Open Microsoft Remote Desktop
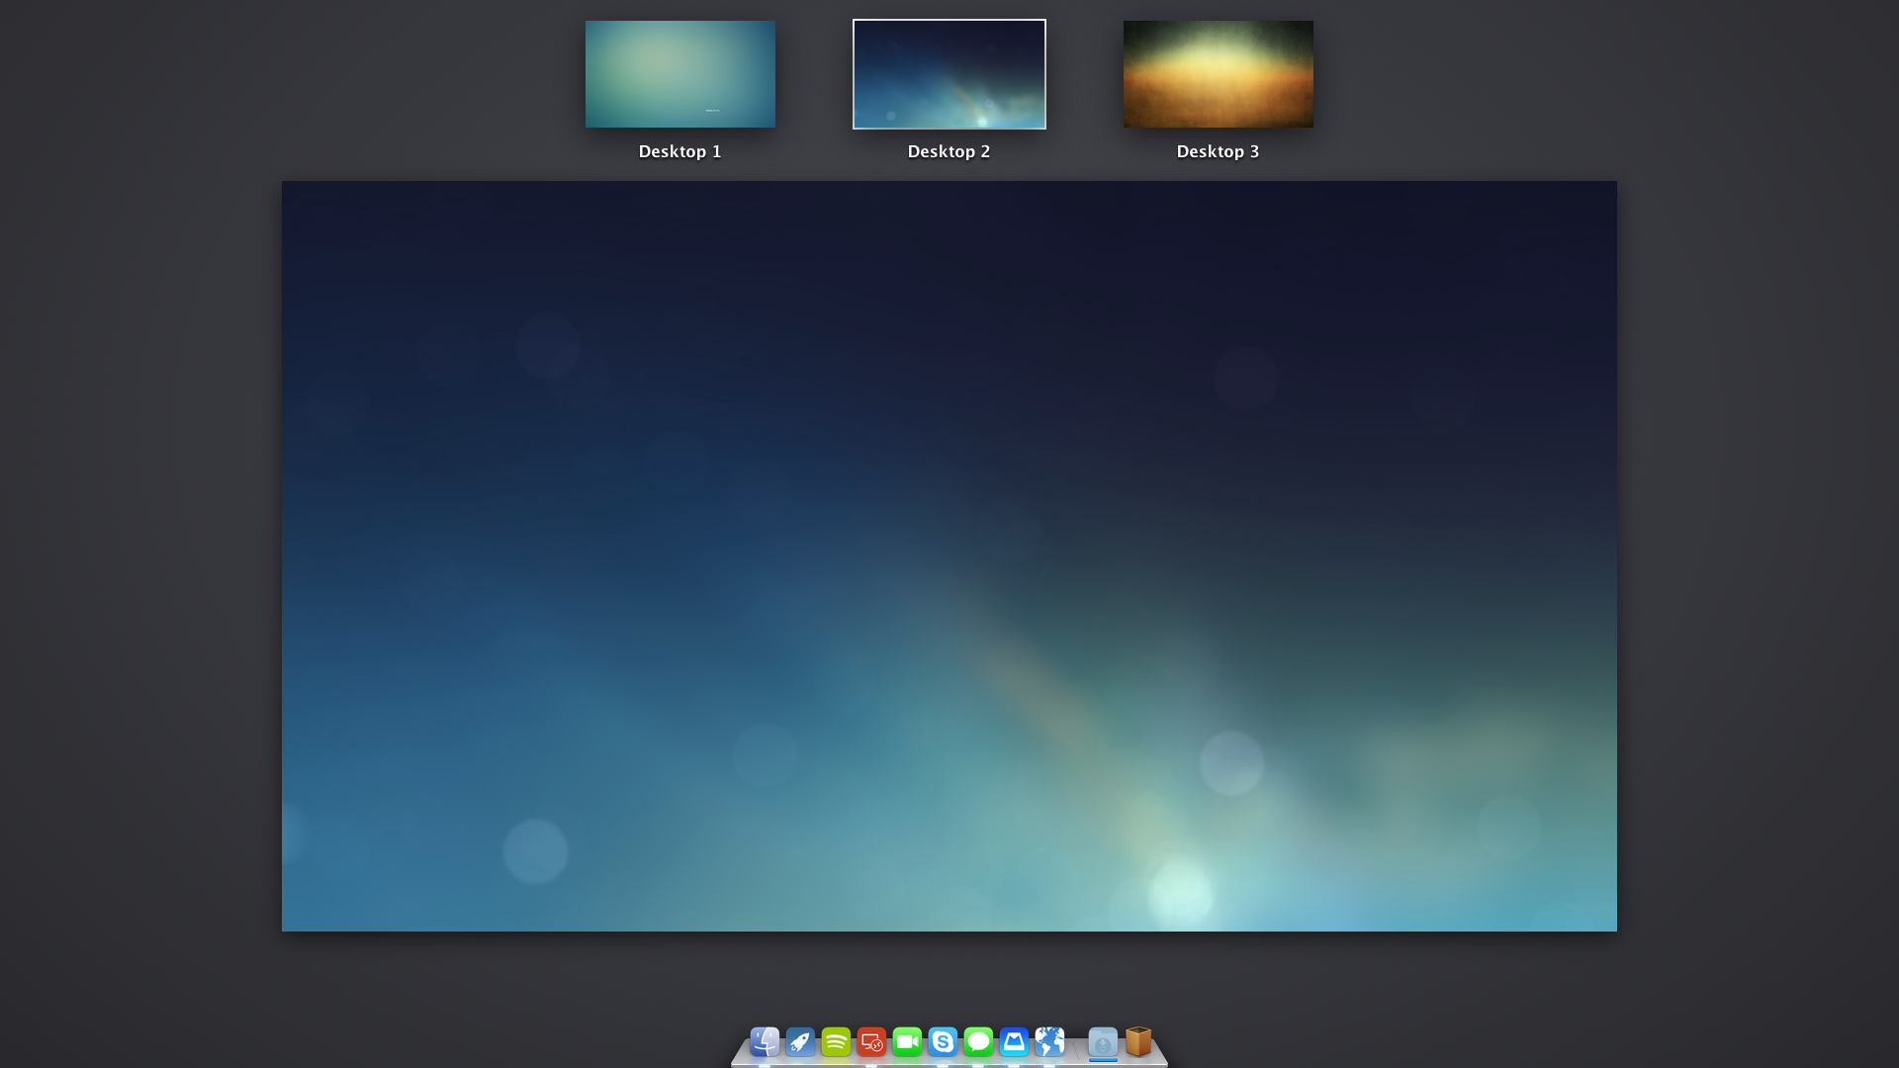This screenshot has height=1068, width=1899. coord(871,1042)
